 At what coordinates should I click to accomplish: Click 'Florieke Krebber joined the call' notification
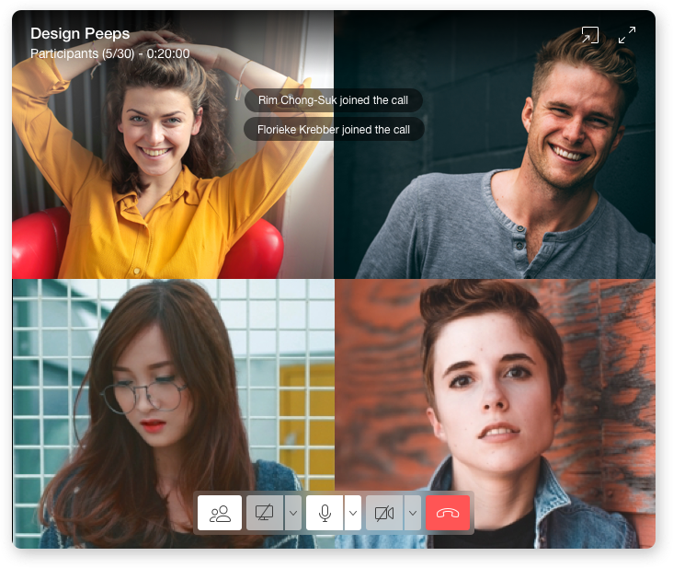pos(334,129)
